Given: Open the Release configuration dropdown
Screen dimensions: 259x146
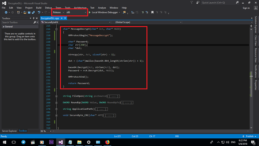Looking at the screenshot, I should coord(58,12).
